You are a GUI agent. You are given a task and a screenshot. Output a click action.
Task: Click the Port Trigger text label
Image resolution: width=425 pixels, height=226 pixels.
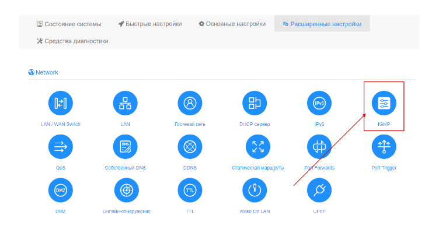point(384,168)
